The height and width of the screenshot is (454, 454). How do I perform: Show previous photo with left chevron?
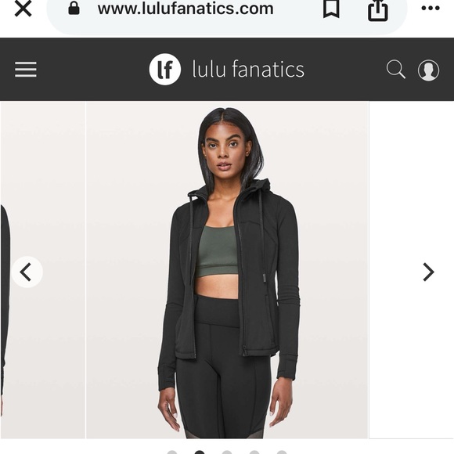point(27,272)
